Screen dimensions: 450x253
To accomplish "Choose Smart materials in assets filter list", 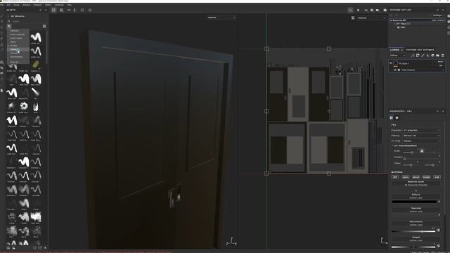I will coord(18,34).
